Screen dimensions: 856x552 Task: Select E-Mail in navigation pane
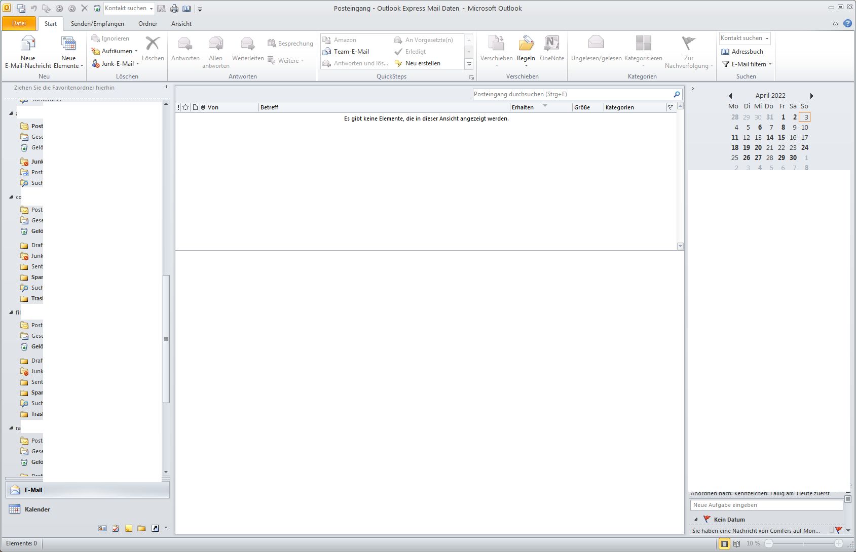click(x=87, y=490)
